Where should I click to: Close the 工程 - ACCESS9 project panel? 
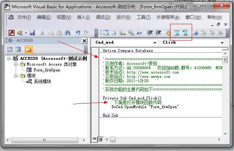[x=84, y=41]
